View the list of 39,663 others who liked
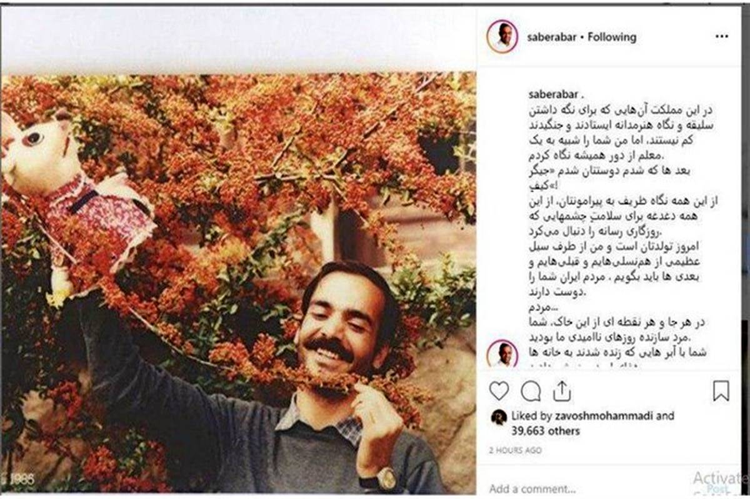Viewport: 750px width, 499px height. [545, 431]
